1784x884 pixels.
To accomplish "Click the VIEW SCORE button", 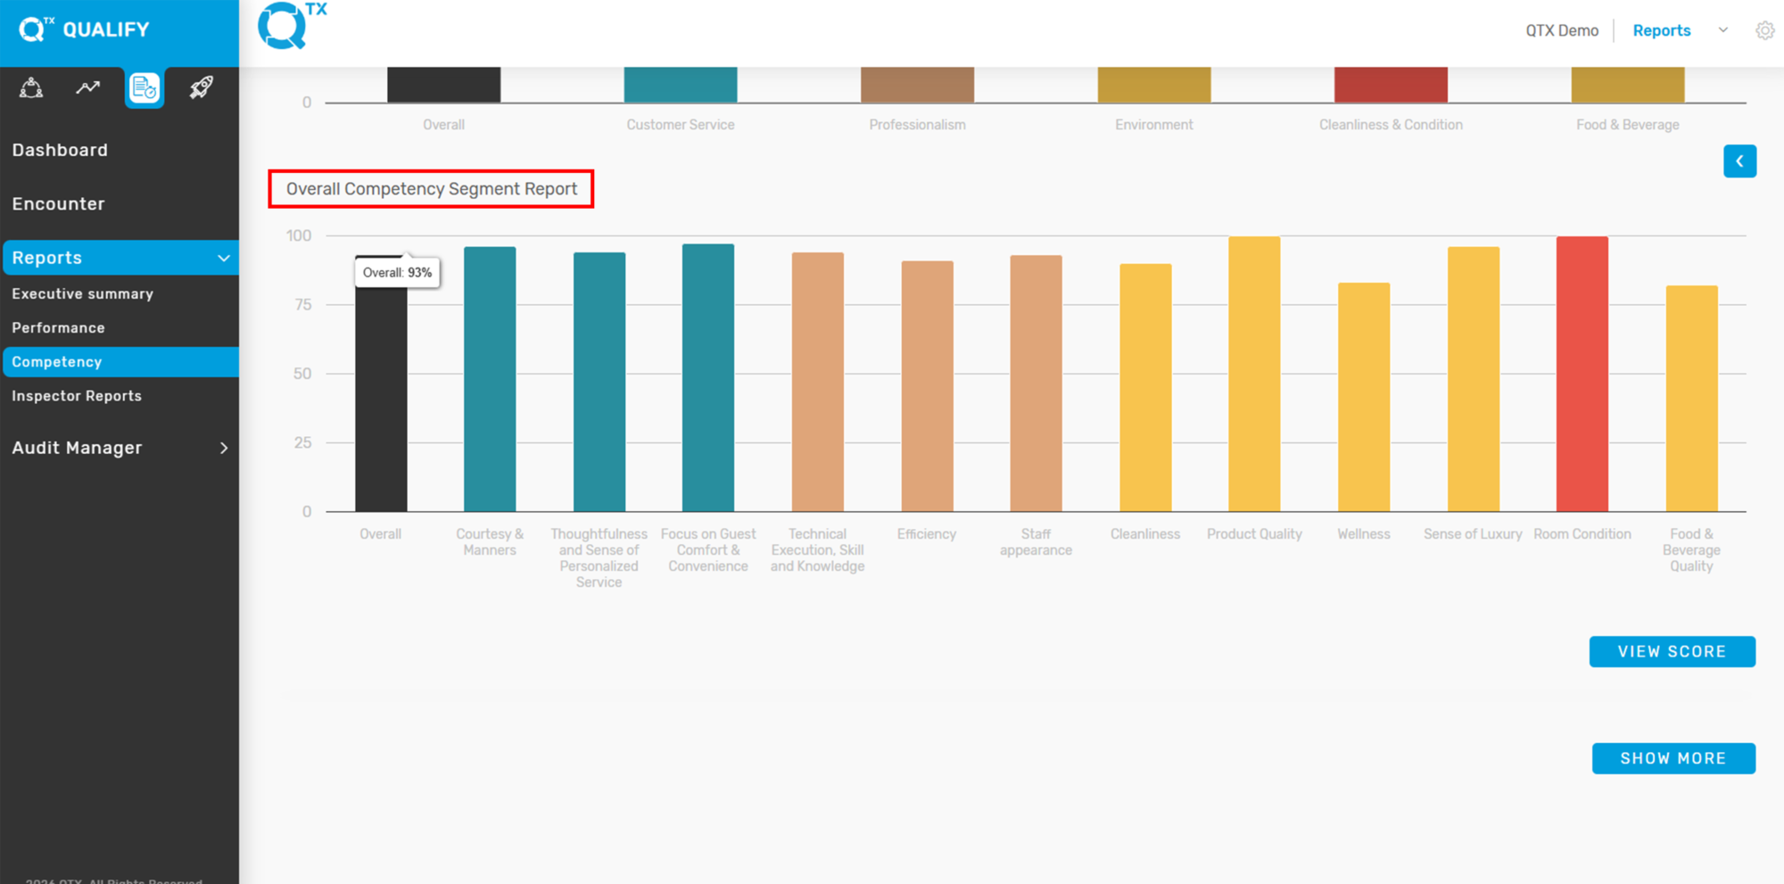I will 1672,651.
